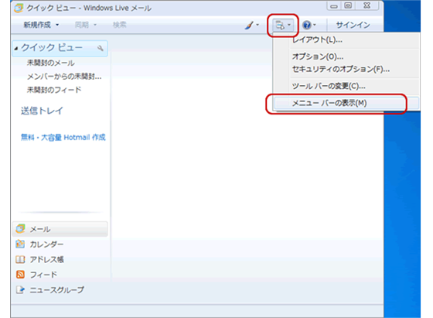Click the wrench icon beside クイック ビュー

(101, 48)
